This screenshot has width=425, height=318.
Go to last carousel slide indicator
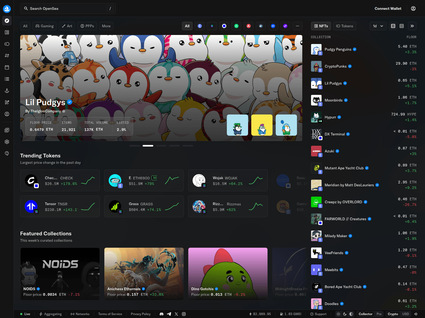pyautogui.click(x=188, y=146)
